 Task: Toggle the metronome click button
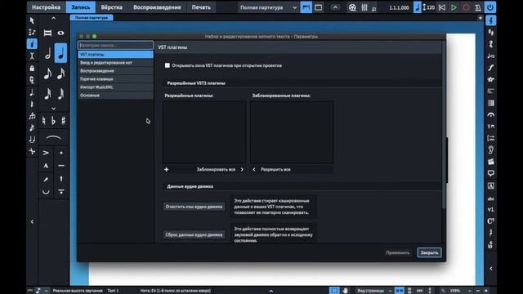(x=477, y=7)
